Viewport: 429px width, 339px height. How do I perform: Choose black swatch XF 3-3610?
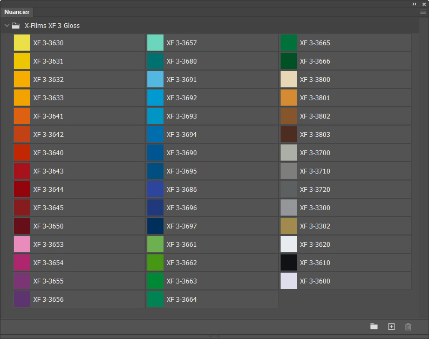pyautogui.click(x=289, y=262)
